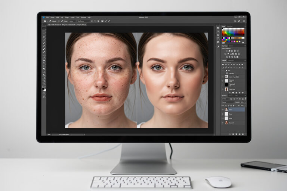Viewport: 287px width, 191px height.
Task: Hide the Background layer in lower Layers panel
Action: (223, 123)
